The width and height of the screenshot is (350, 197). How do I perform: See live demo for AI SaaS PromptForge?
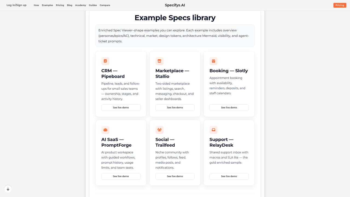(x=121, y=176)
